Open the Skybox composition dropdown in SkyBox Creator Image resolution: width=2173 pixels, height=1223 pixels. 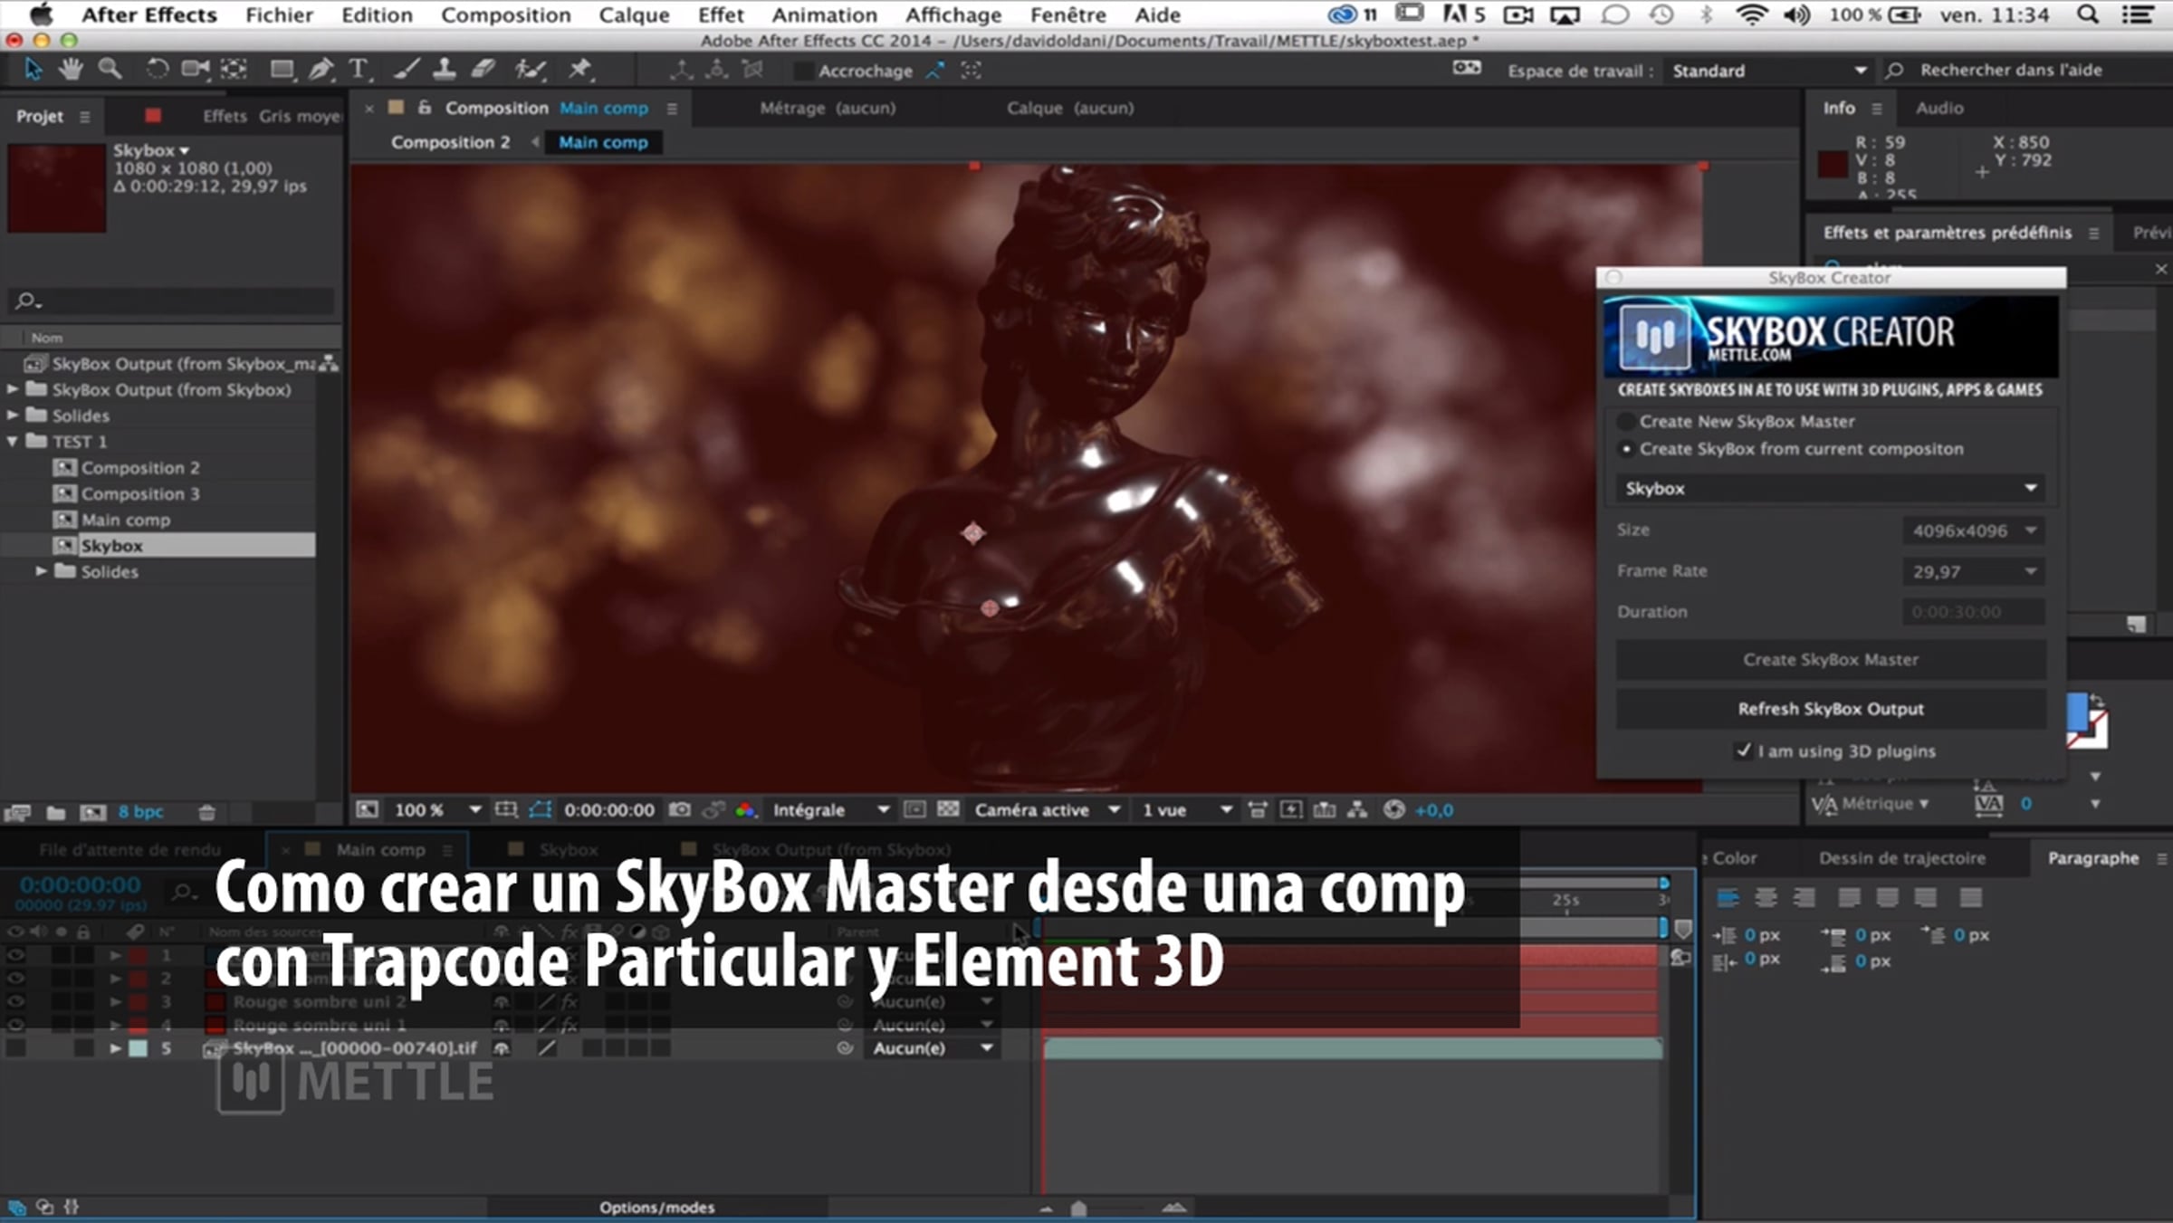[1831, 489]
